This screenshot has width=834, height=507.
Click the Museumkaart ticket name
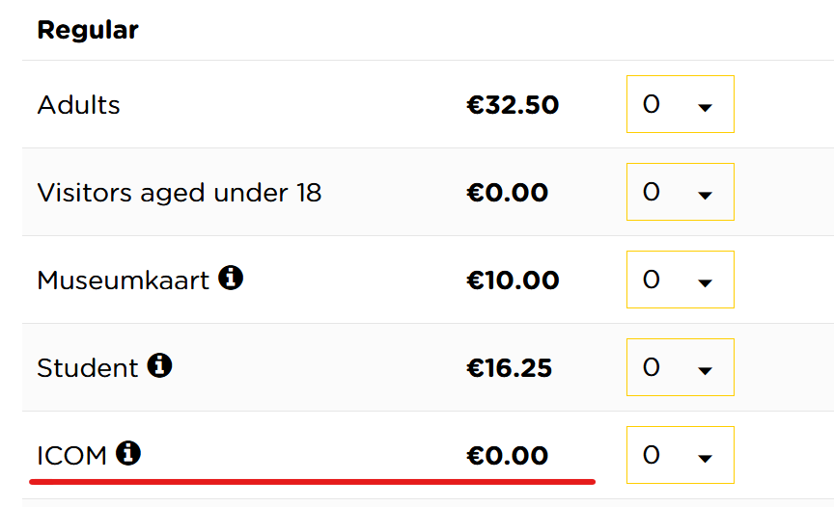pyautogui.click(x=124, y=280)
